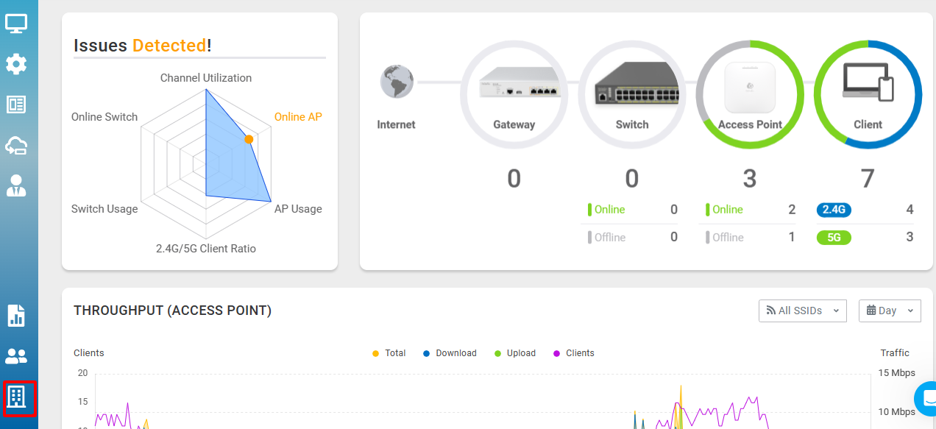Click the orange Online AP radar point

click(249, 139)
